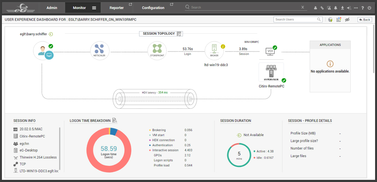Viewport: 377px width, 182px height.
Task: Click the HDX latency tunnel graphic
Action: 155,98
